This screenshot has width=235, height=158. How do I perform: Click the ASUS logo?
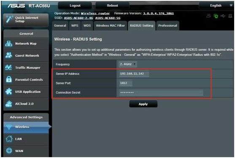pyautogui.click(x=16, y=5)
